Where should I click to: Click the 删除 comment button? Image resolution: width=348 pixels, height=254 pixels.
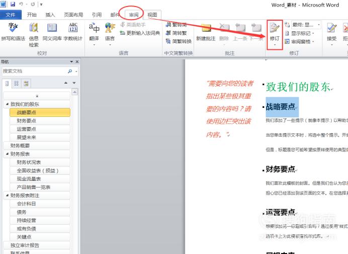(224, 34)
